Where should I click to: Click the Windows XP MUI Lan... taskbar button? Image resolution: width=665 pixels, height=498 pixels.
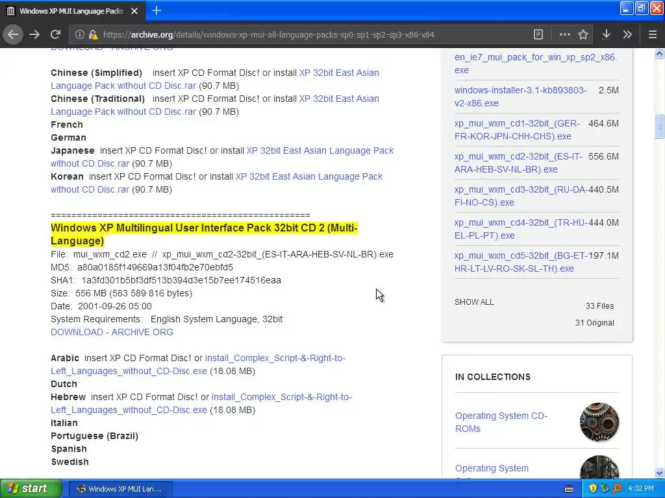(x=120, y=489)
